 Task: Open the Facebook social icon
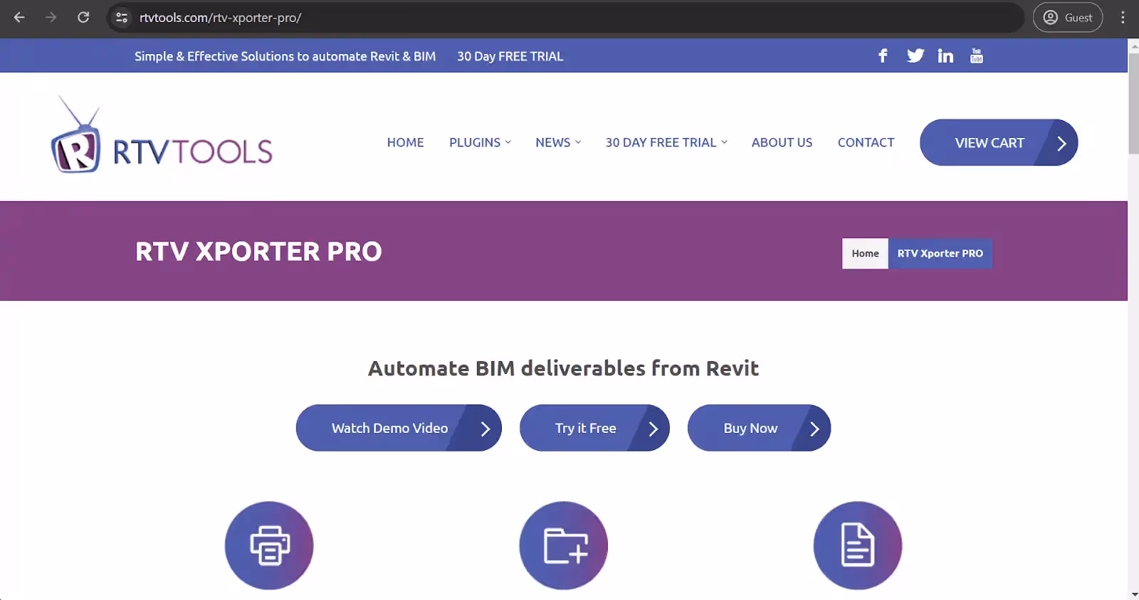coord(883,55)
